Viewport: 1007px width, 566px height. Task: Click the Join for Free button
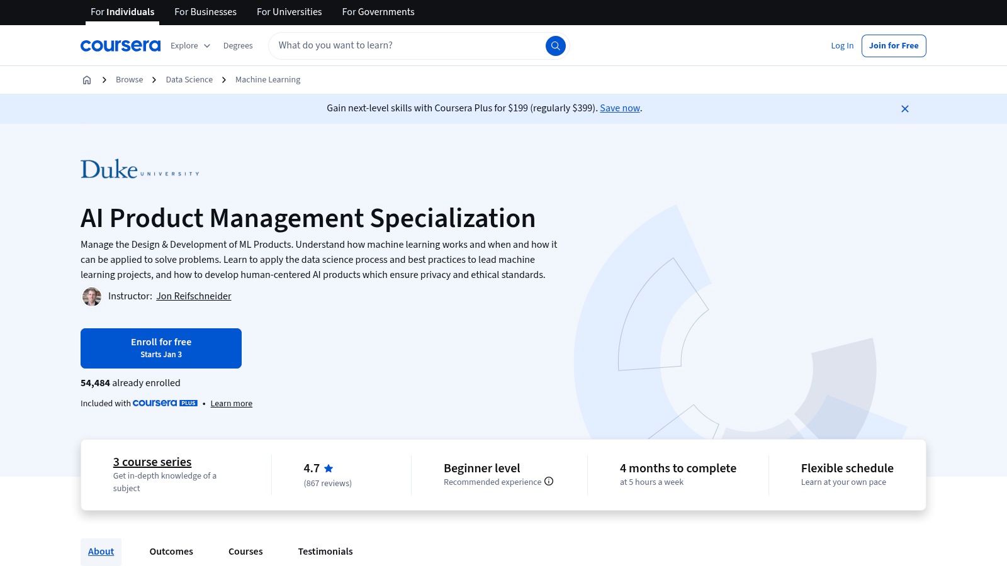[x=894, y=45]
